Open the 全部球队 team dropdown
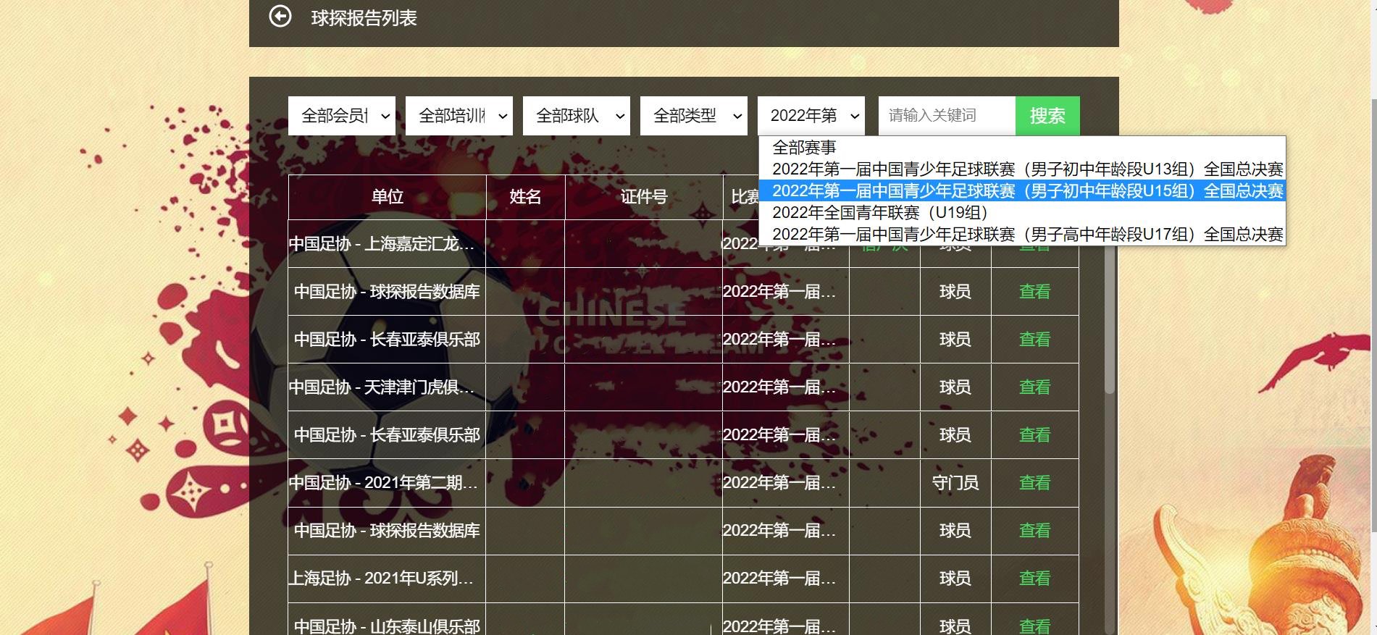Viewport: 1377px width, 635px height. pyautogui.click(x=576, y=116)
